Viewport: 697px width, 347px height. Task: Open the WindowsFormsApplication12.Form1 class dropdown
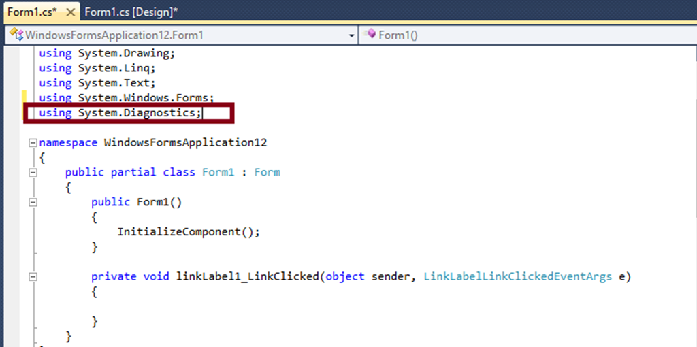(x=351, y=35)
